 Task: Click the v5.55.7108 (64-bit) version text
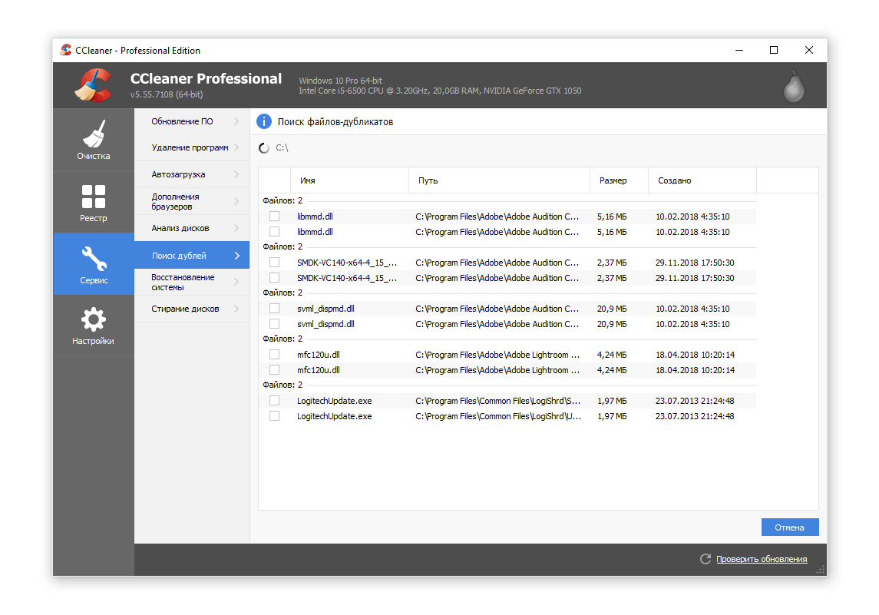coord(167,94)
